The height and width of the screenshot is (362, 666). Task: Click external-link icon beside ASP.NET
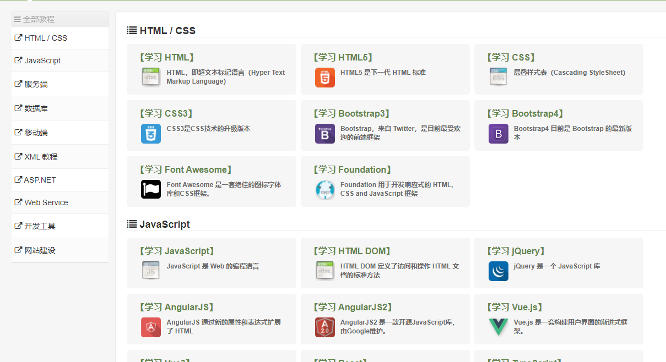(18, 180)
